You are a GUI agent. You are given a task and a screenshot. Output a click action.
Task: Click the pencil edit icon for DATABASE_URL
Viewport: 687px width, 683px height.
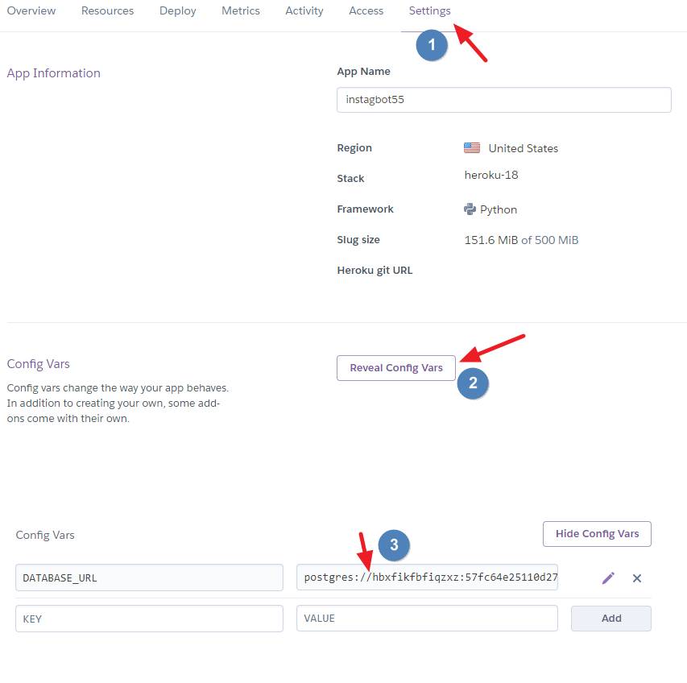coord(608,578)
